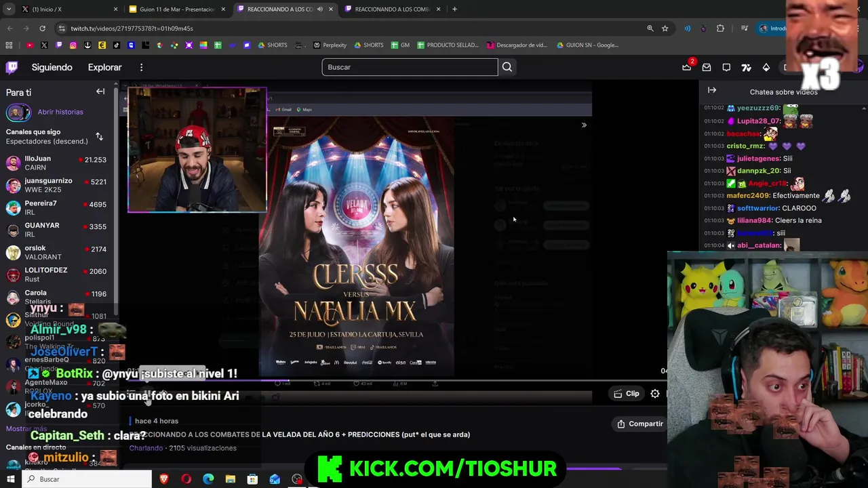Image resolution: width=868 pixels, height=488 pixels.
Task: Open IlloJuan channel in sidebar
Action: [x=56, y=163]
